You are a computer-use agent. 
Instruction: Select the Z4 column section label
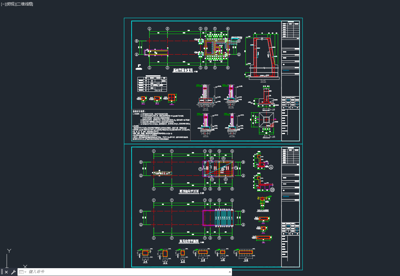point(263,242)
